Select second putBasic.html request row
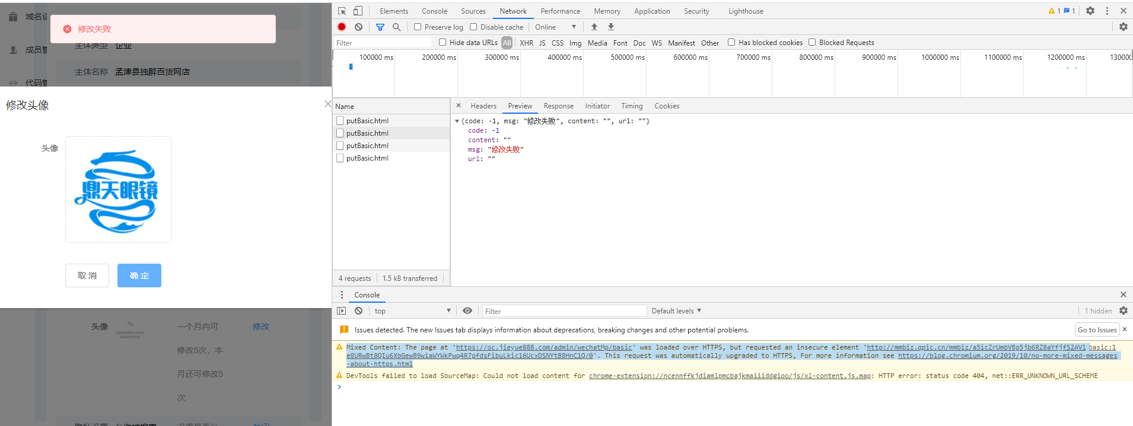This screenshot has height=426, width=1133. click(391, 133)
